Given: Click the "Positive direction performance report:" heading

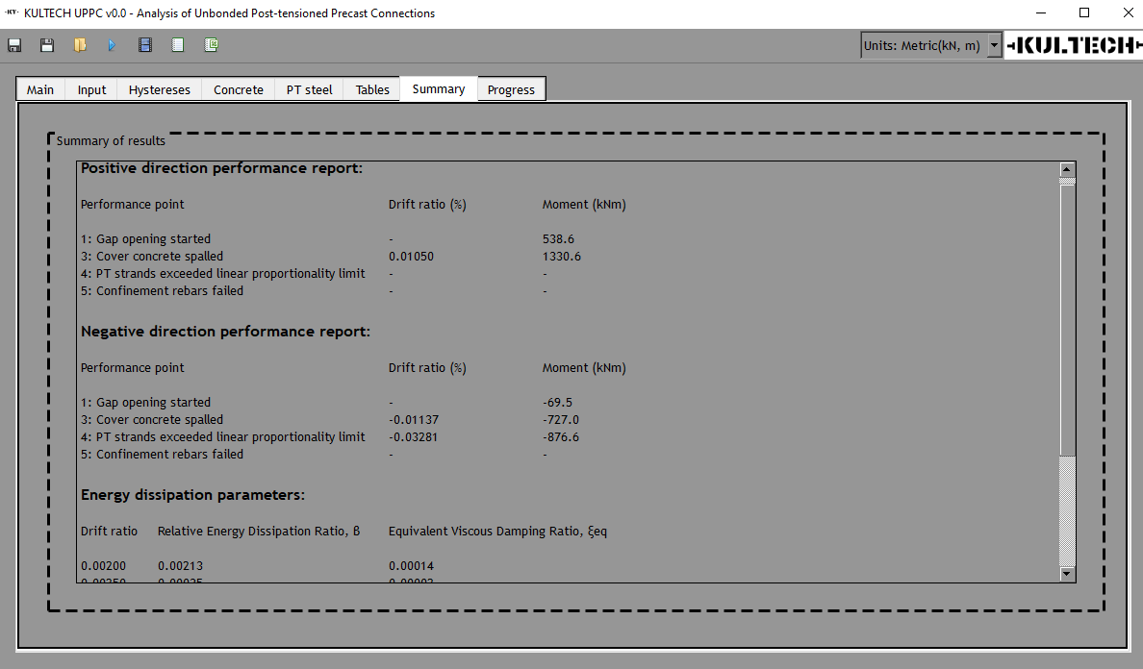Looking at the screenshot, I should click(x=221, y=168).
